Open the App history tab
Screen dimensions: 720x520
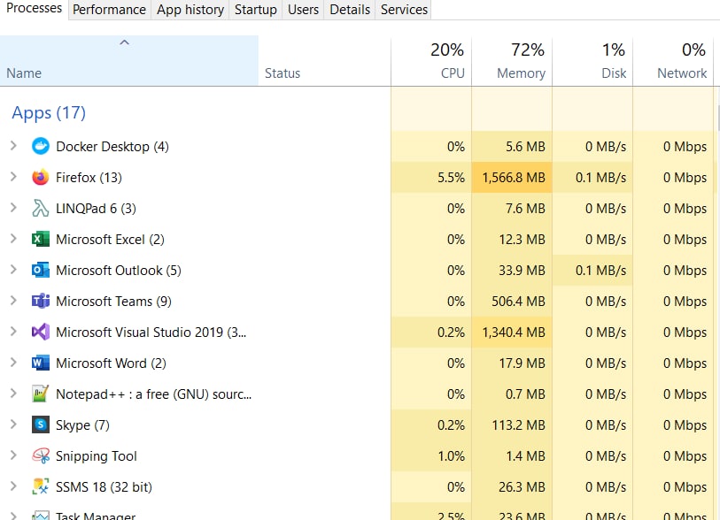click(x=190, y=10)
